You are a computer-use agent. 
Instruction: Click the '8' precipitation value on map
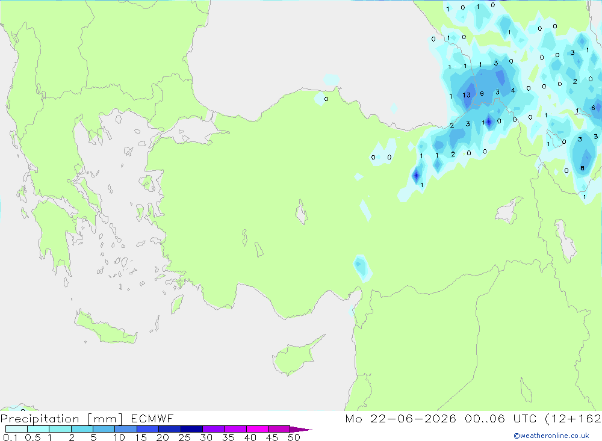click(582, 168)
